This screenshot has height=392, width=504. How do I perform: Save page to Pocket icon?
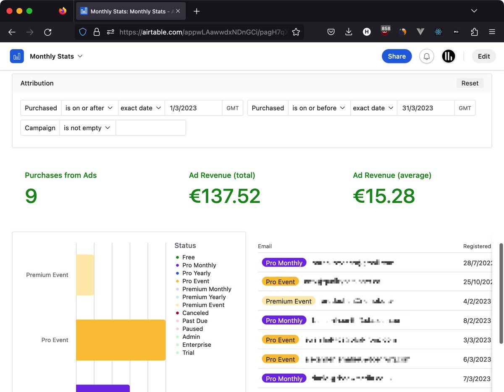331,32
